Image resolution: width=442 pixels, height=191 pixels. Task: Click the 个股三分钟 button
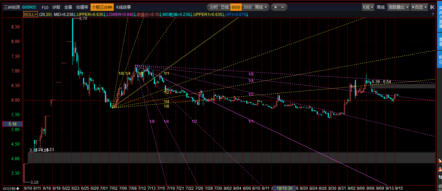102,7
